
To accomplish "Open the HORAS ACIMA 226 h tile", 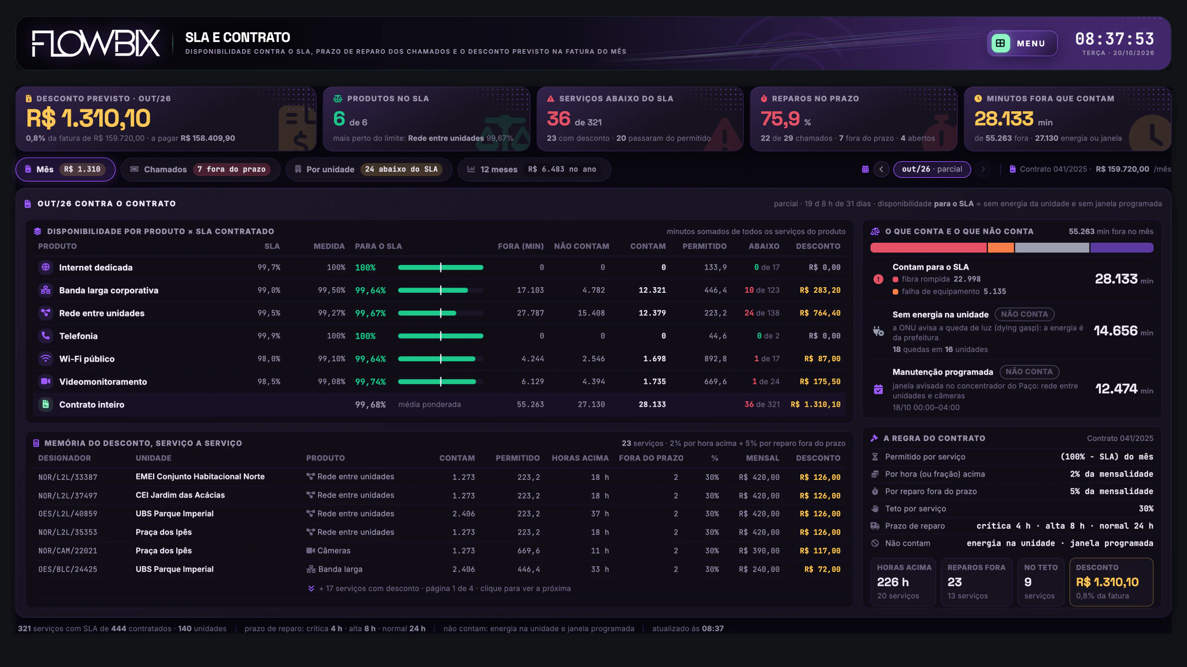I will (903, 582).
